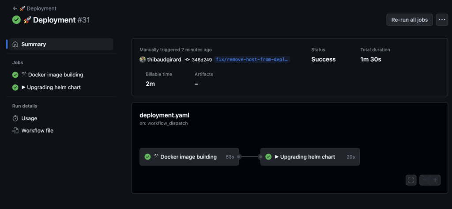452x209 pixels.
Task: Zoom in the workflow graph with plus
Action: click(x=435, y=180)
